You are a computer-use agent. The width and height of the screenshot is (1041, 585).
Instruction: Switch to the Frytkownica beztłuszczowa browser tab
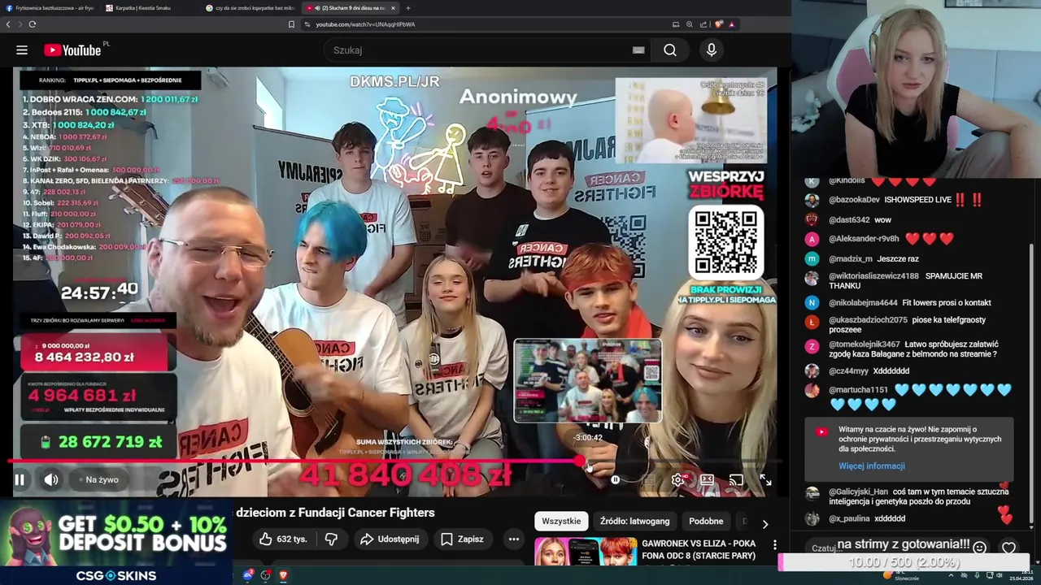point(50,8)
